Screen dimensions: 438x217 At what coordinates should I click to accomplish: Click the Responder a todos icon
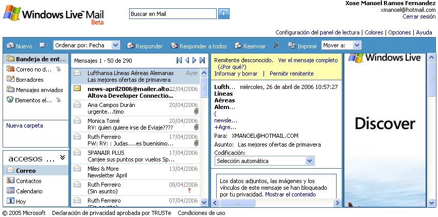pyautogui.click(x=174, y=45)
